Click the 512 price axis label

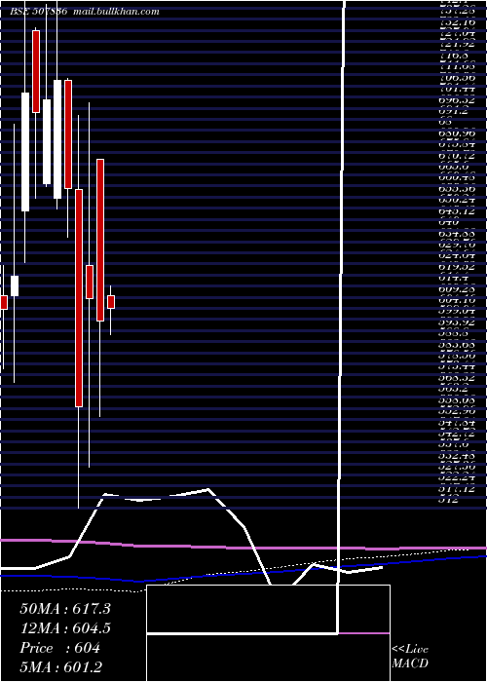[449, 500]
